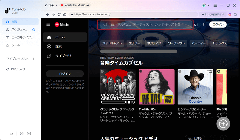Screen dimensions: 240x140
Task: Reload the page with the refresh icon
Action: click(59, 14)
